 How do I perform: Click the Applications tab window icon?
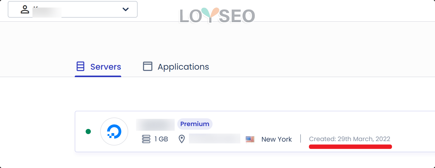click(x=148, y=66)
